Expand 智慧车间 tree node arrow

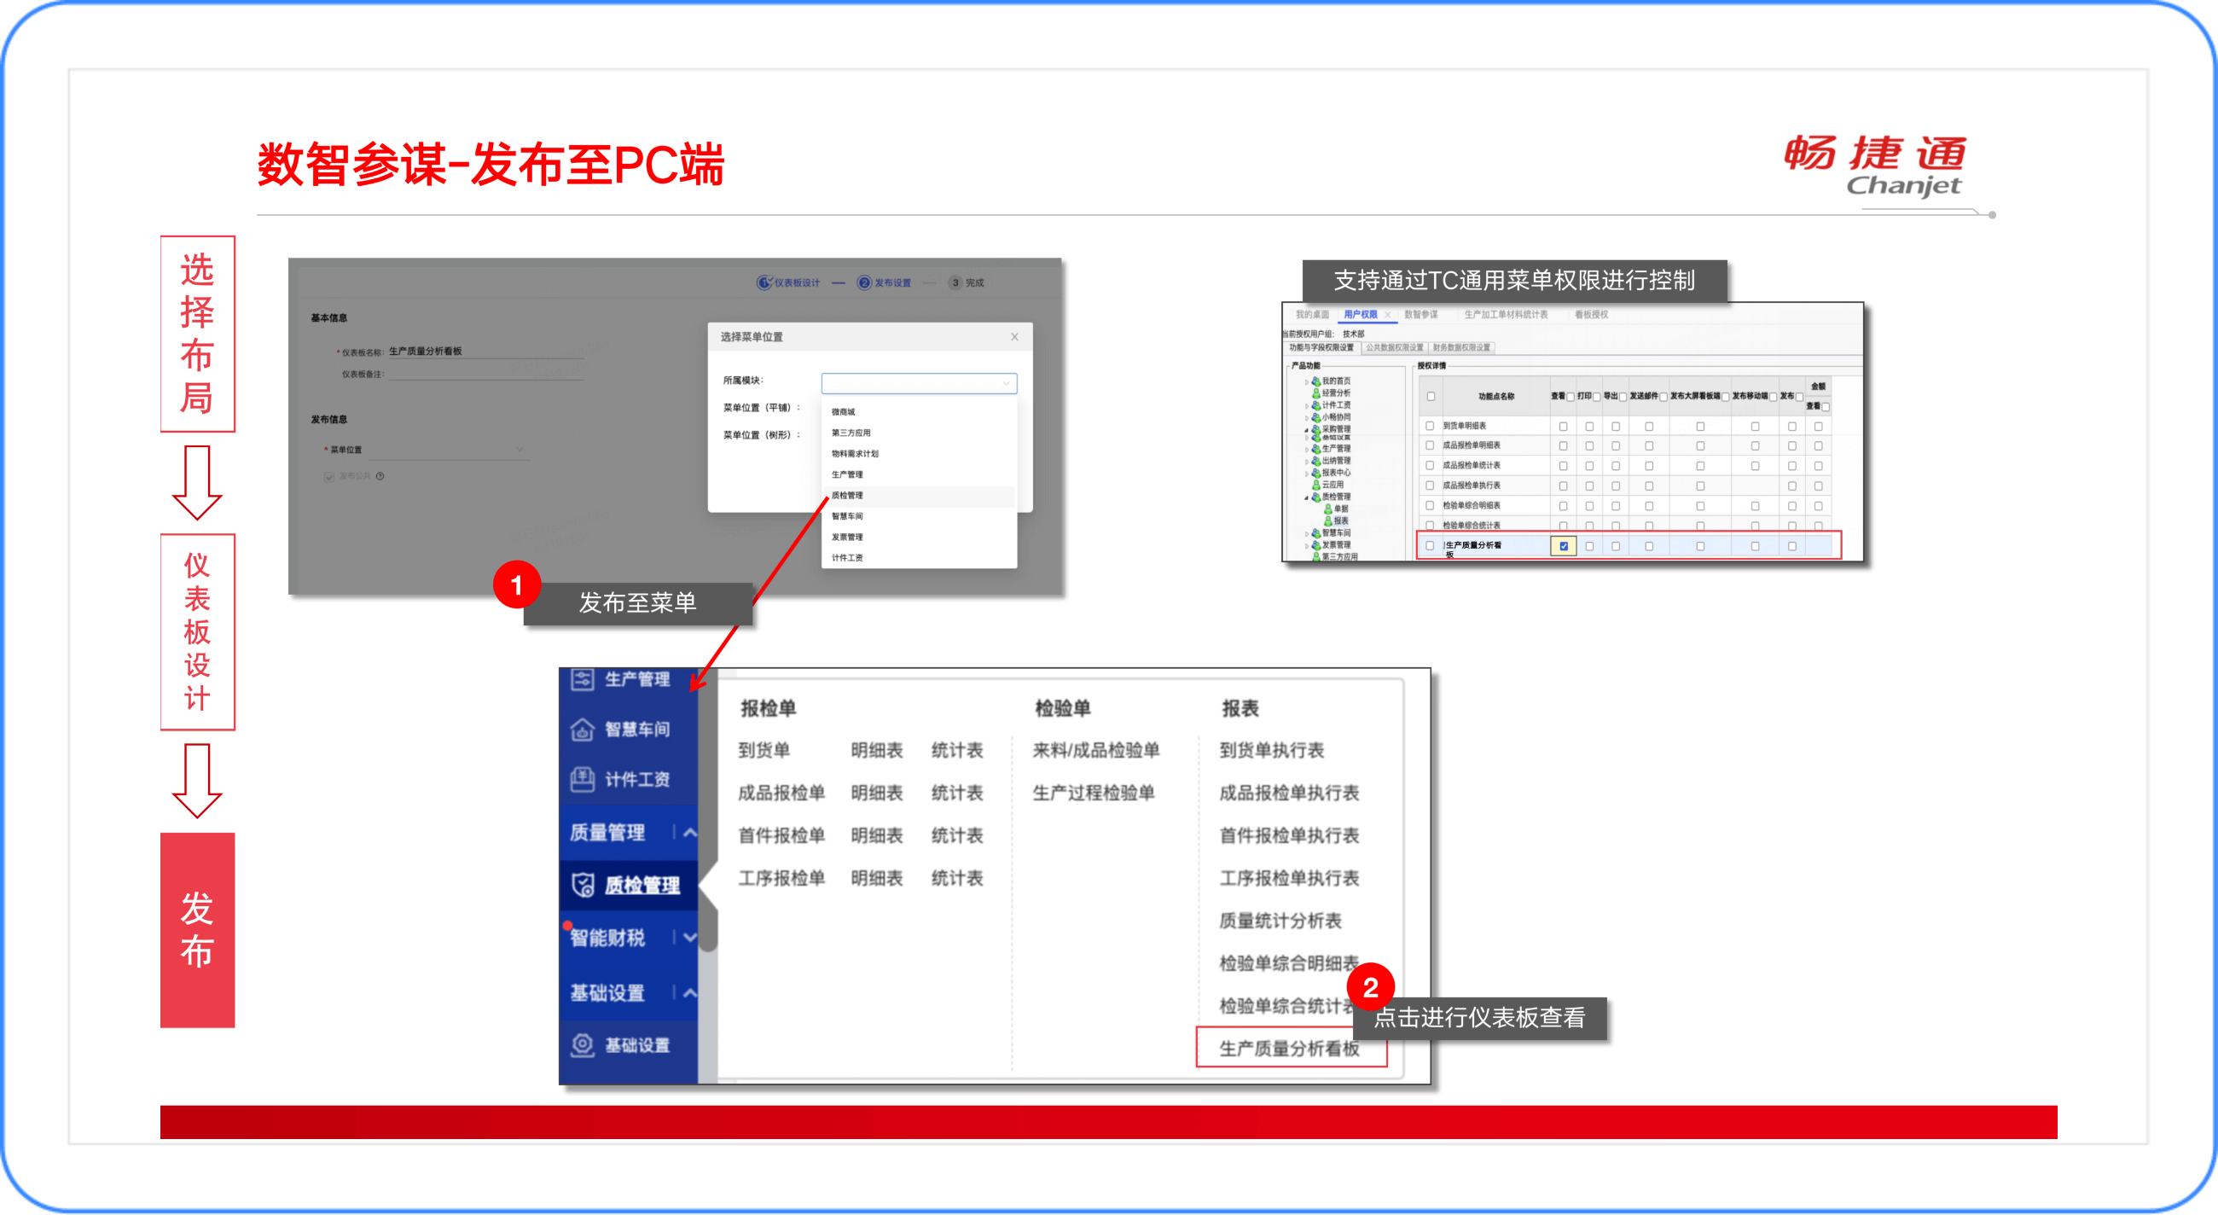point(1306,534)
